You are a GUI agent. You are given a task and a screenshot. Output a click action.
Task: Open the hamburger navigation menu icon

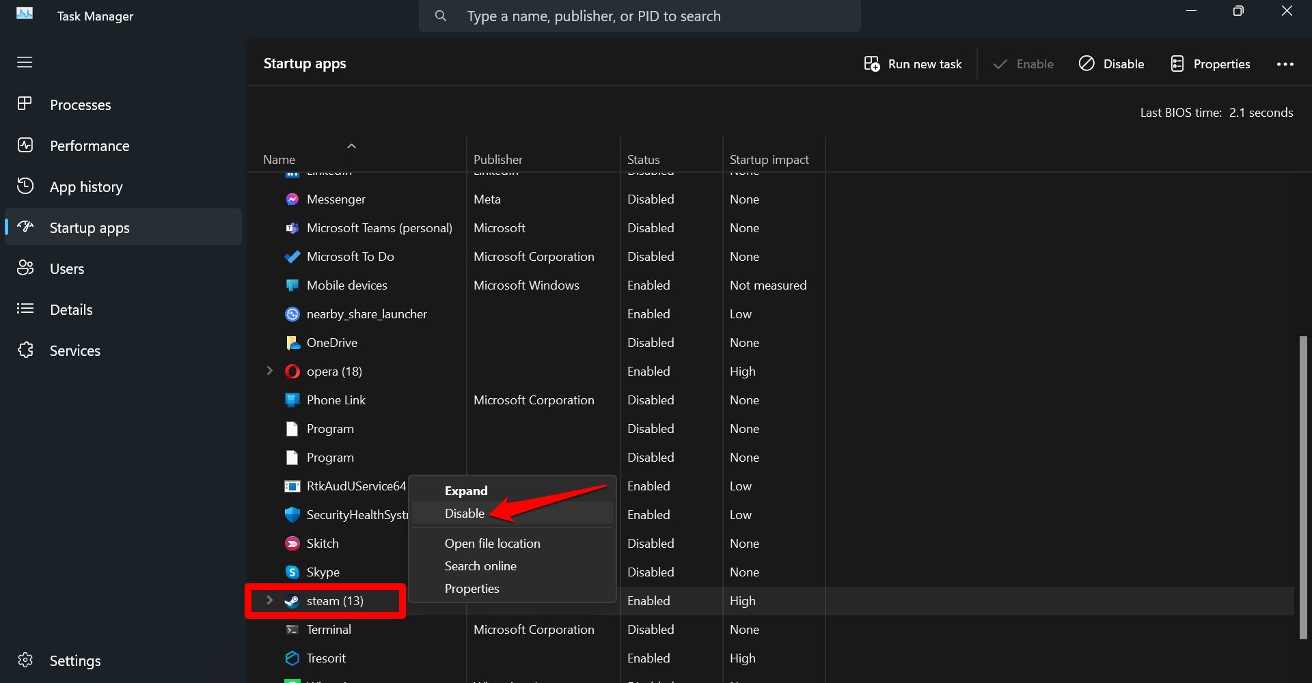point(25,63)
